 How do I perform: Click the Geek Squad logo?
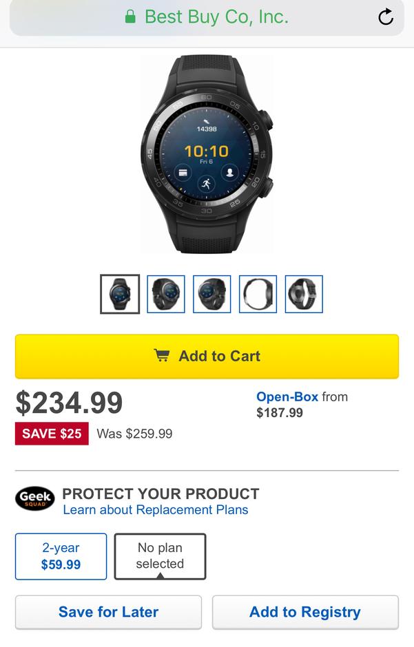click(35, 498)
